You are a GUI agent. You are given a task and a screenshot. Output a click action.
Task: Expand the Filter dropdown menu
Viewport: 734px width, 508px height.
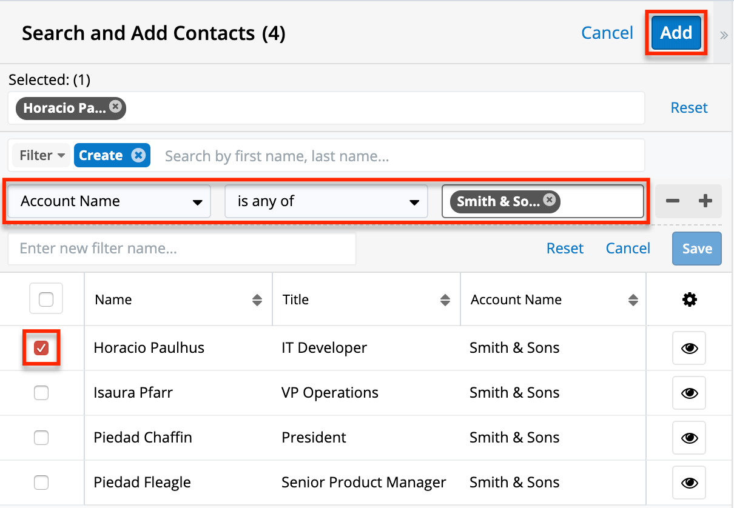(42, 156)
